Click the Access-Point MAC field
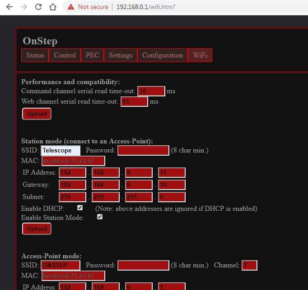Viewport: 308px width, 290px height. coord(73,276)
